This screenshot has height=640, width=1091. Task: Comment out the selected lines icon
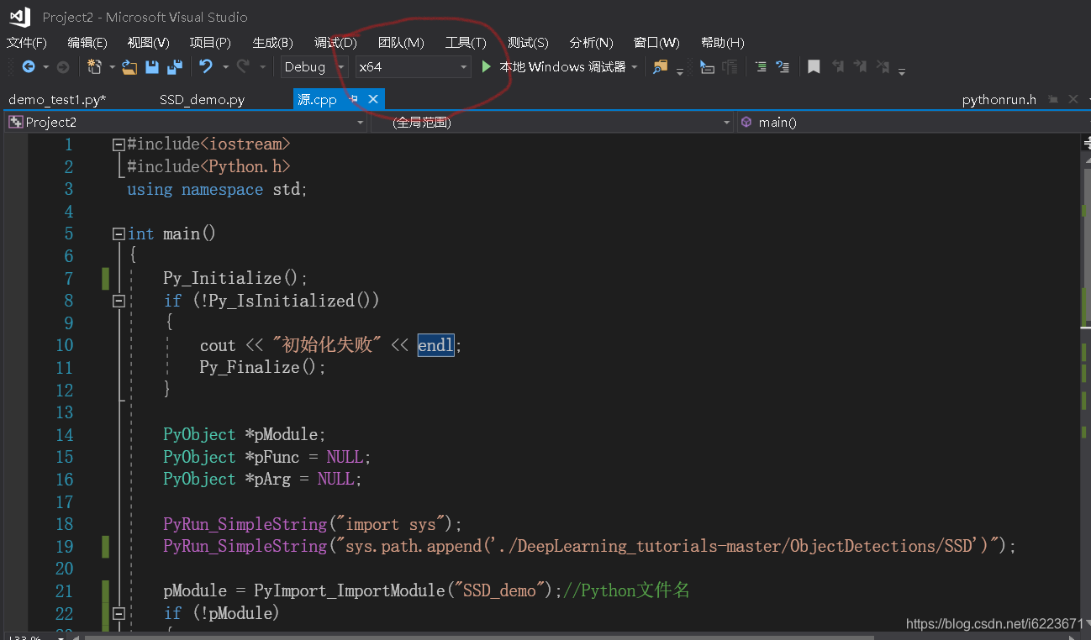(x=760, y=66)
